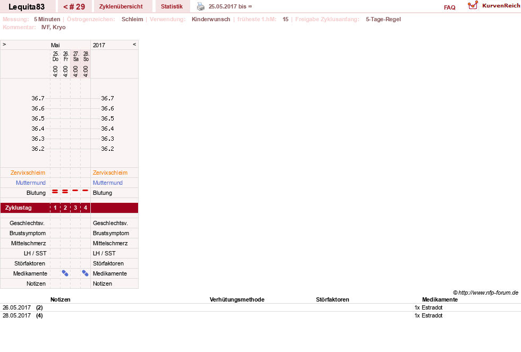Click the Störfaktoren table column header
The height and width of the screenshot is (352, 521).
pyautogui.click(x=332, y=299)
